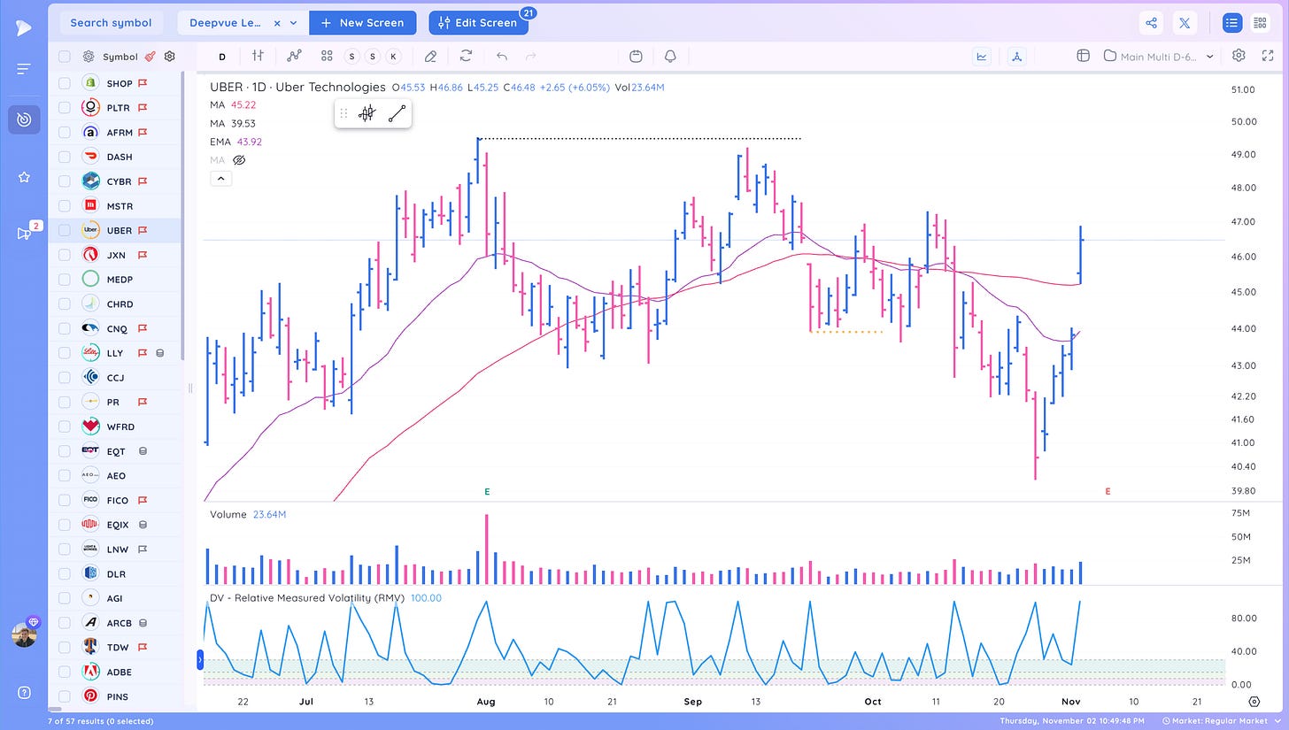Check the PLTR row checkbox
The image size is (1289, 730).
click(x=65, y=107)
